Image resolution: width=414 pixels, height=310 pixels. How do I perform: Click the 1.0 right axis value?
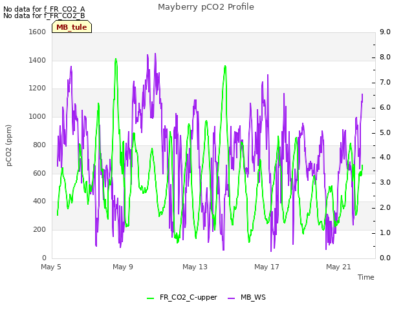tap(385, 232)
